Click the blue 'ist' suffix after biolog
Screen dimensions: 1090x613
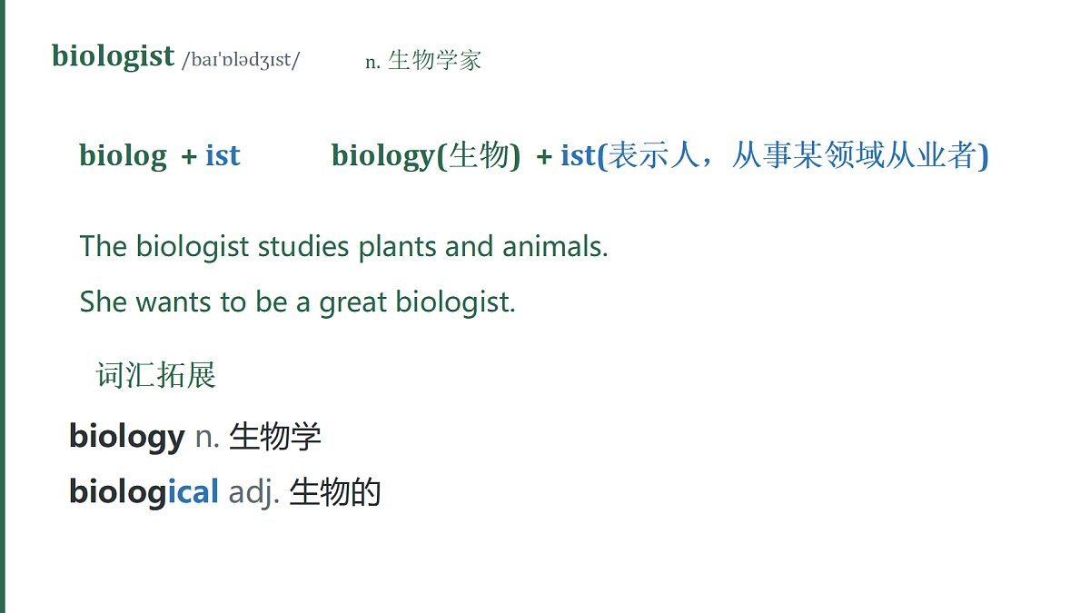(223, 155)
